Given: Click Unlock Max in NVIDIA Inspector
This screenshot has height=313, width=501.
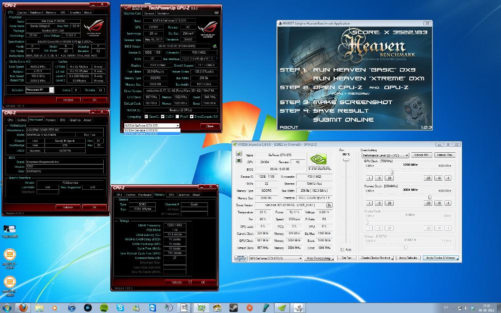Looking at the screenshot, I should [445, 155].
